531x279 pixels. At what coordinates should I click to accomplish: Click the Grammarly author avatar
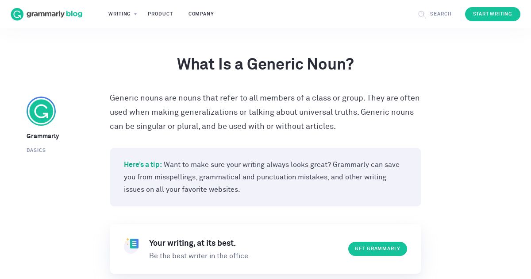(41, 111)
